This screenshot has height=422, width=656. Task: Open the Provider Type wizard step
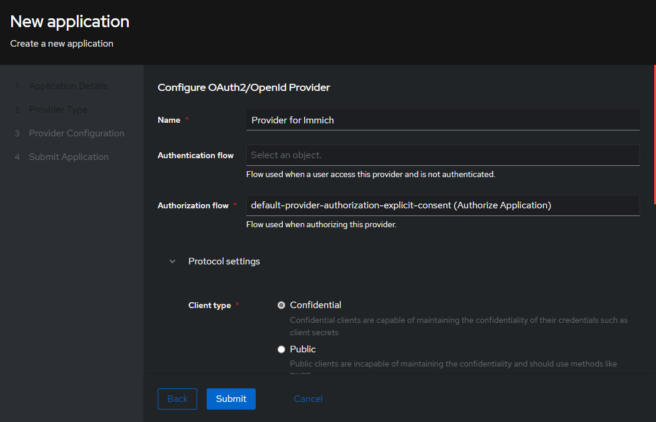58,109
